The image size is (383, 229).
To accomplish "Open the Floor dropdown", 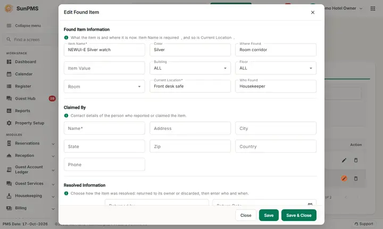I will click(276, 68).
